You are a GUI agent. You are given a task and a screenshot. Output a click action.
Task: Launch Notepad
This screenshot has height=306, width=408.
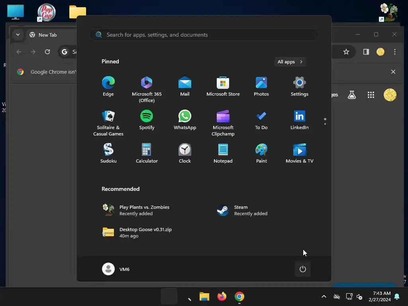223,153
